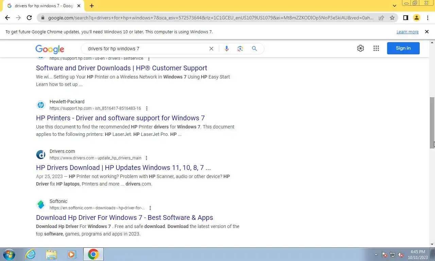This screenshot has height=261, width=435.
Task: Go back to the previous page
Action: tap(7, 18)
